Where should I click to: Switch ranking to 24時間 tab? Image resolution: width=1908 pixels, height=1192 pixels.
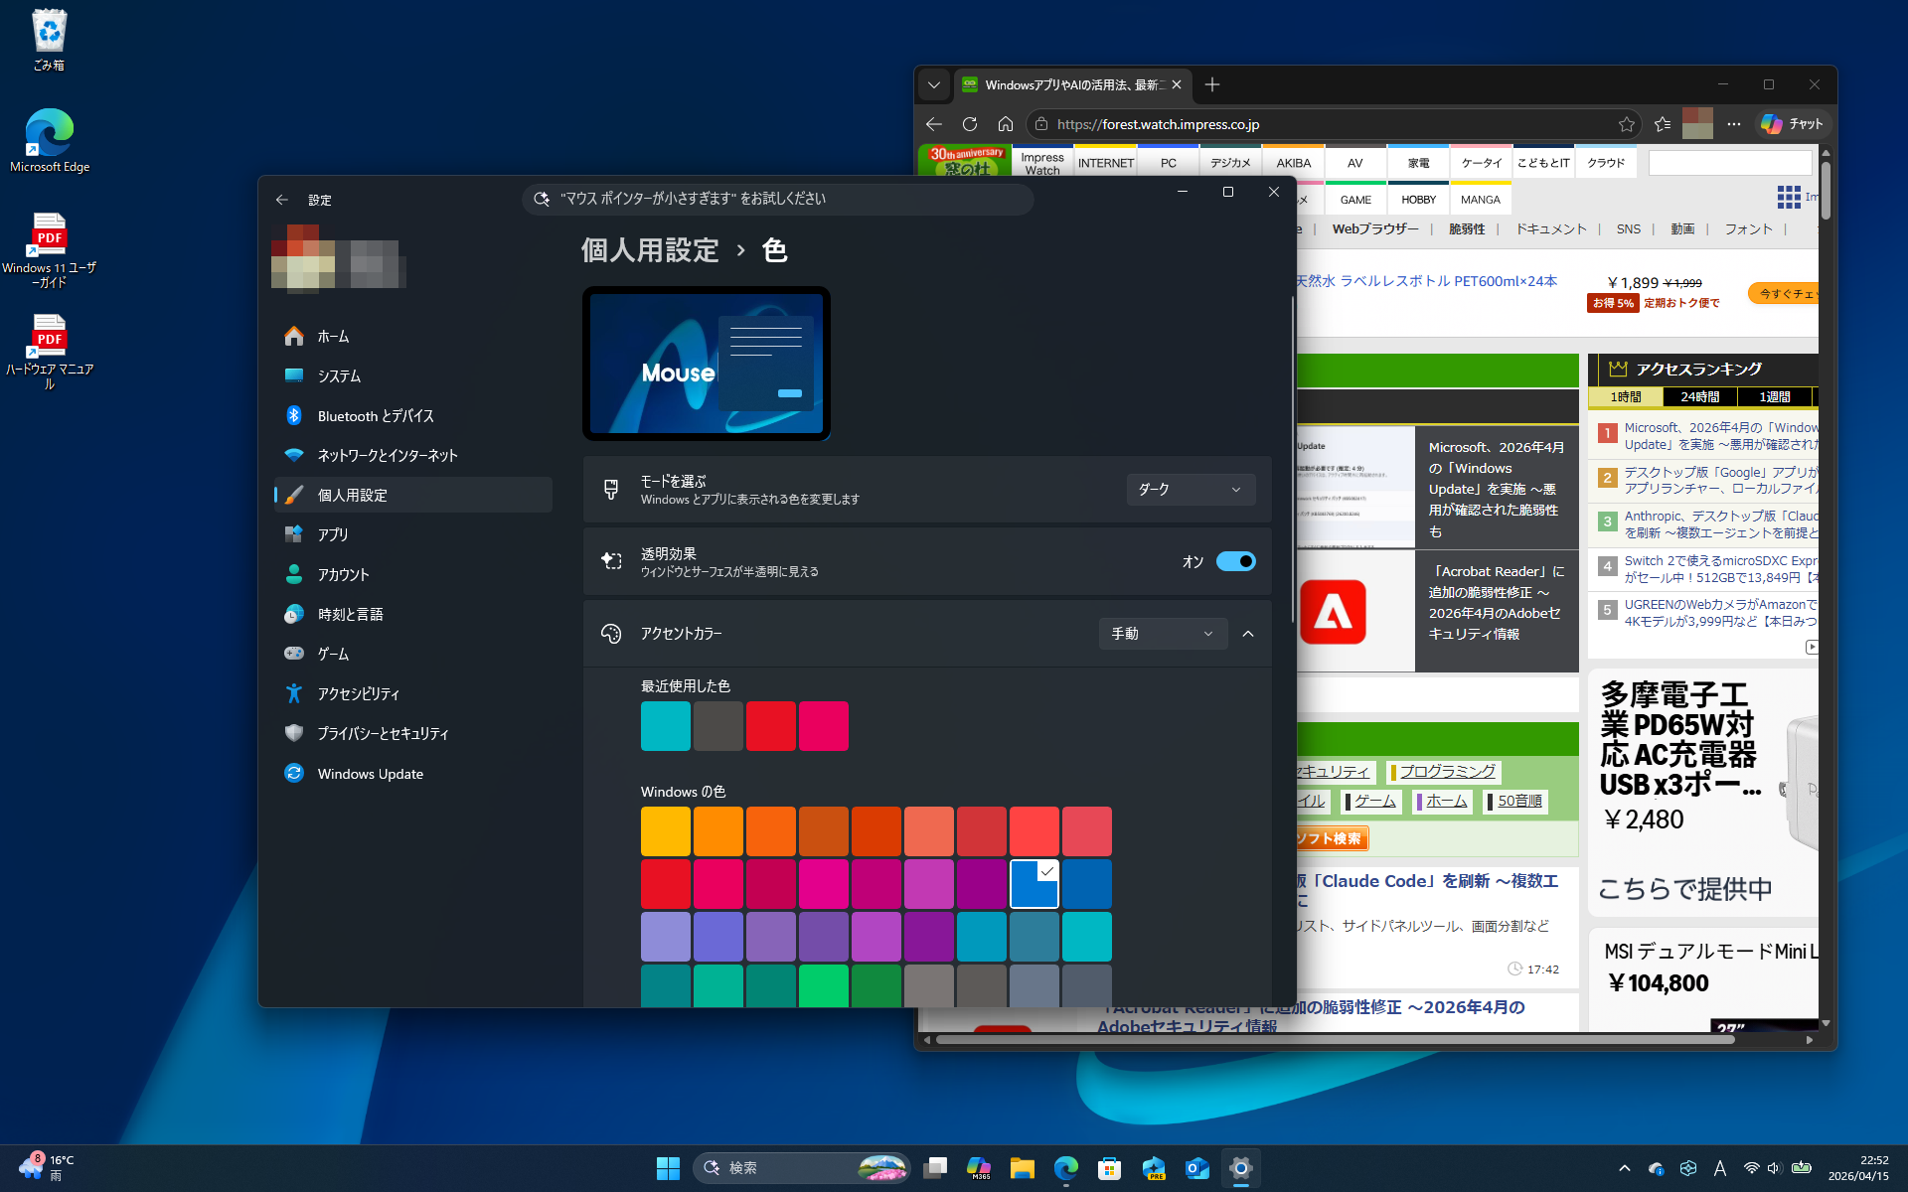pos(1699,397)
